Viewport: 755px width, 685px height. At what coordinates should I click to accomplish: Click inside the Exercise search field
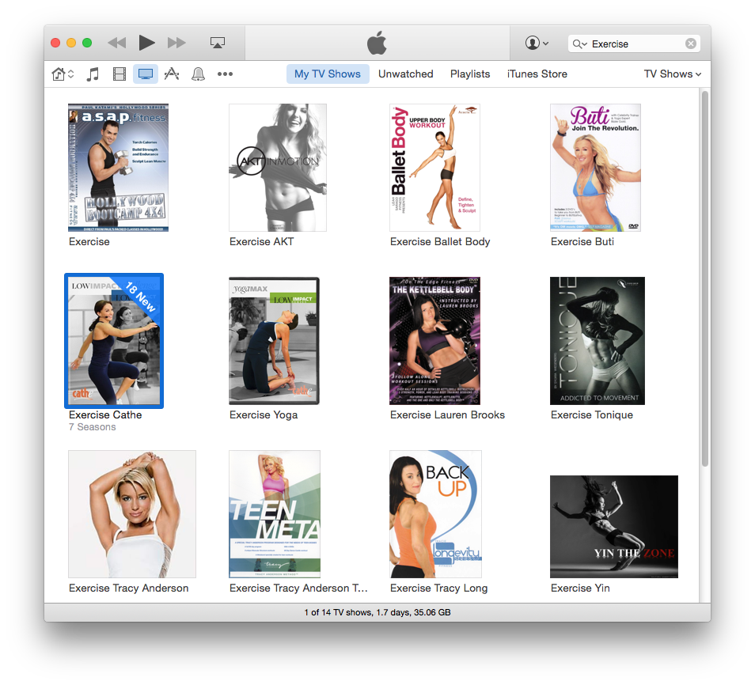[x=634, y=44]
